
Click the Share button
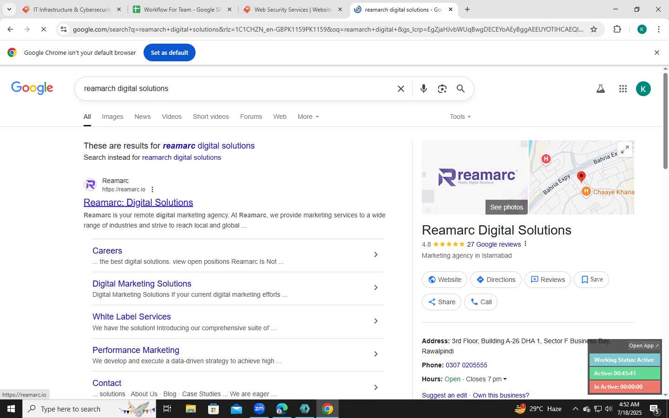tap(441, 302)
